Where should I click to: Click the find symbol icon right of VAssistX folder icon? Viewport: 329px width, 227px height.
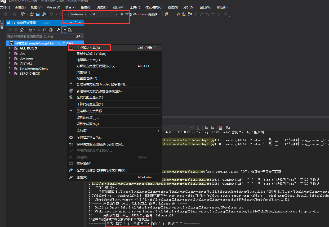click(x=190, y=14)
